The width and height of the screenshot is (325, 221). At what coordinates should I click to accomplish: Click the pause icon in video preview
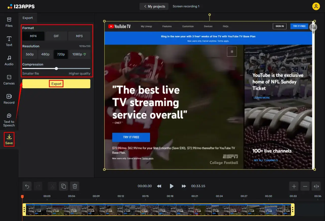pyautogui.click(x=232, y=52)
